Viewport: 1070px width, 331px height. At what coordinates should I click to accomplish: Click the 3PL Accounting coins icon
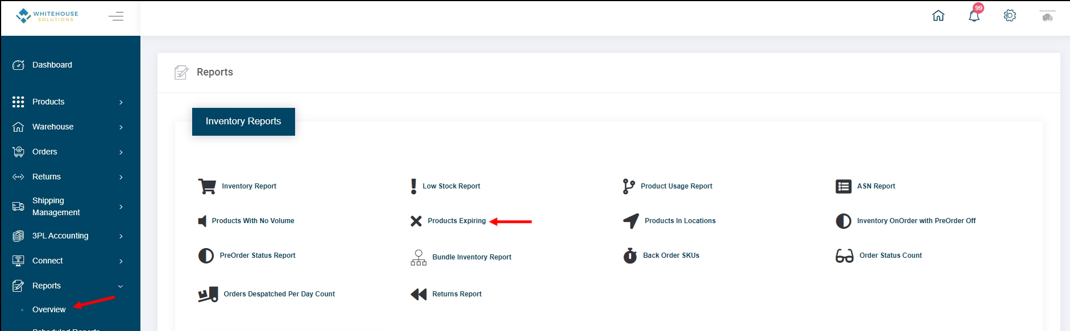click(x=18, y=236)
